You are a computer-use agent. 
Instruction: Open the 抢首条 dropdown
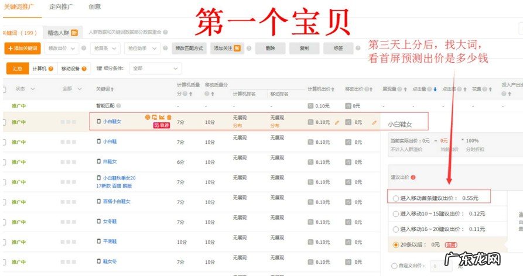tap(105, 49)
